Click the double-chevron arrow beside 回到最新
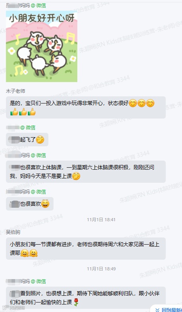The image size is (182, 312). coord(157,310)
